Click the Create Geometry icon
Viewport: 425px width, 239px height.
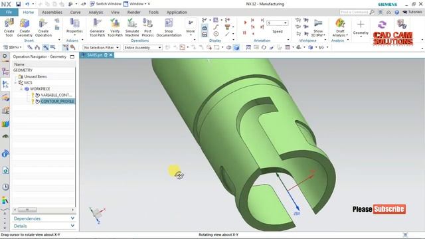tap(25, 27)
